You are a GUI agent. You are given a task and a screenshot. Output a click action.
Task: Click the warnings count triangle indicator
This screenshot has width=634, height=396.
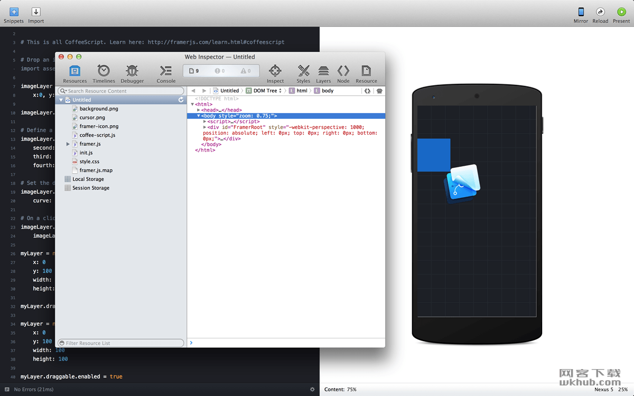(246, 71)
